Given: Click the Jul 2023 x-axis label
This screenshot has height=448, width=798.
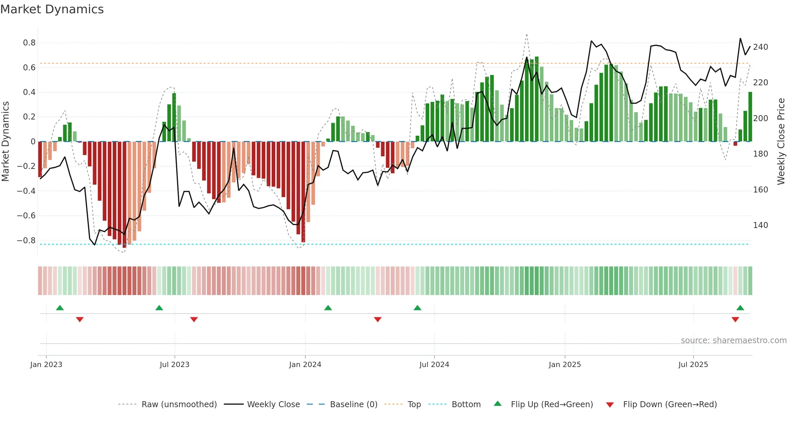Looking at the screenshot, I should pyautogui.click(x=175, y=364).
